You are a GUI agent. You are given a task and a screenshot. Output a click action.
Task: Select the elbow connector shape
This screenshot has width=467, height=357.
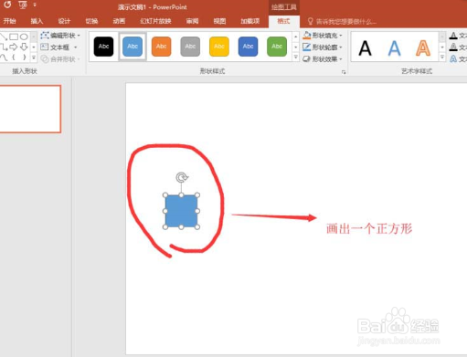coord(4,47)
